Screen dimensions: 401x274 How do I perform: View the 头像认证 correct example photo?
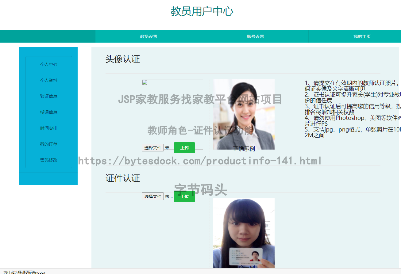[x=244, y=114]
